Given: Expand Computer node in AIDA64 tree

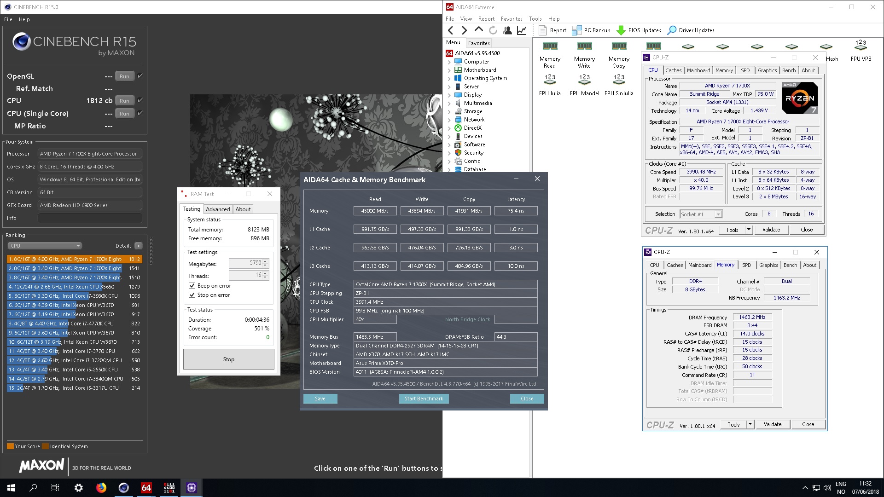Looking at the screenshot, I should coord(449,62).
